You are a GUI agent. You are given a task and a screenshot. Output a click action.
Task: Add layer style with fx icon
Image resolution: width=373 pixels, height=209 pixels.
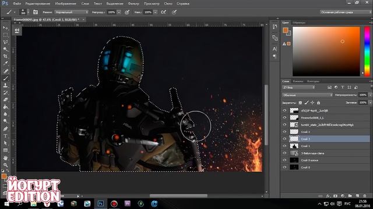[x=328, y=196]
